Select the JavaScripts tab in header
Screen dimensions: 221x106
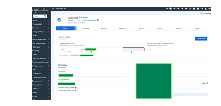[x=59, y=9]
